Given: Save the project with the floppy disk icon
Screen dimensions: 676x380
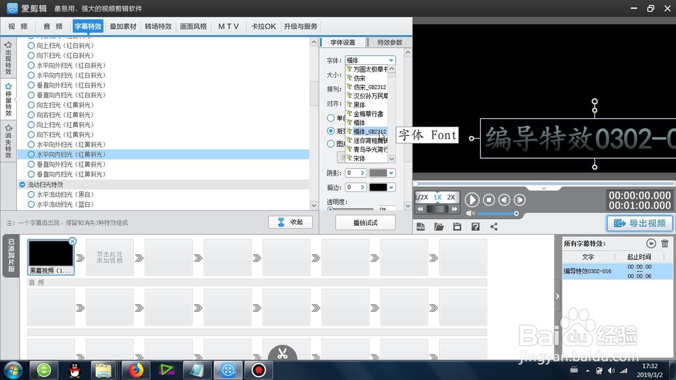Looking at the screenshot, I should pyautogui.click(x=457, y=227).
